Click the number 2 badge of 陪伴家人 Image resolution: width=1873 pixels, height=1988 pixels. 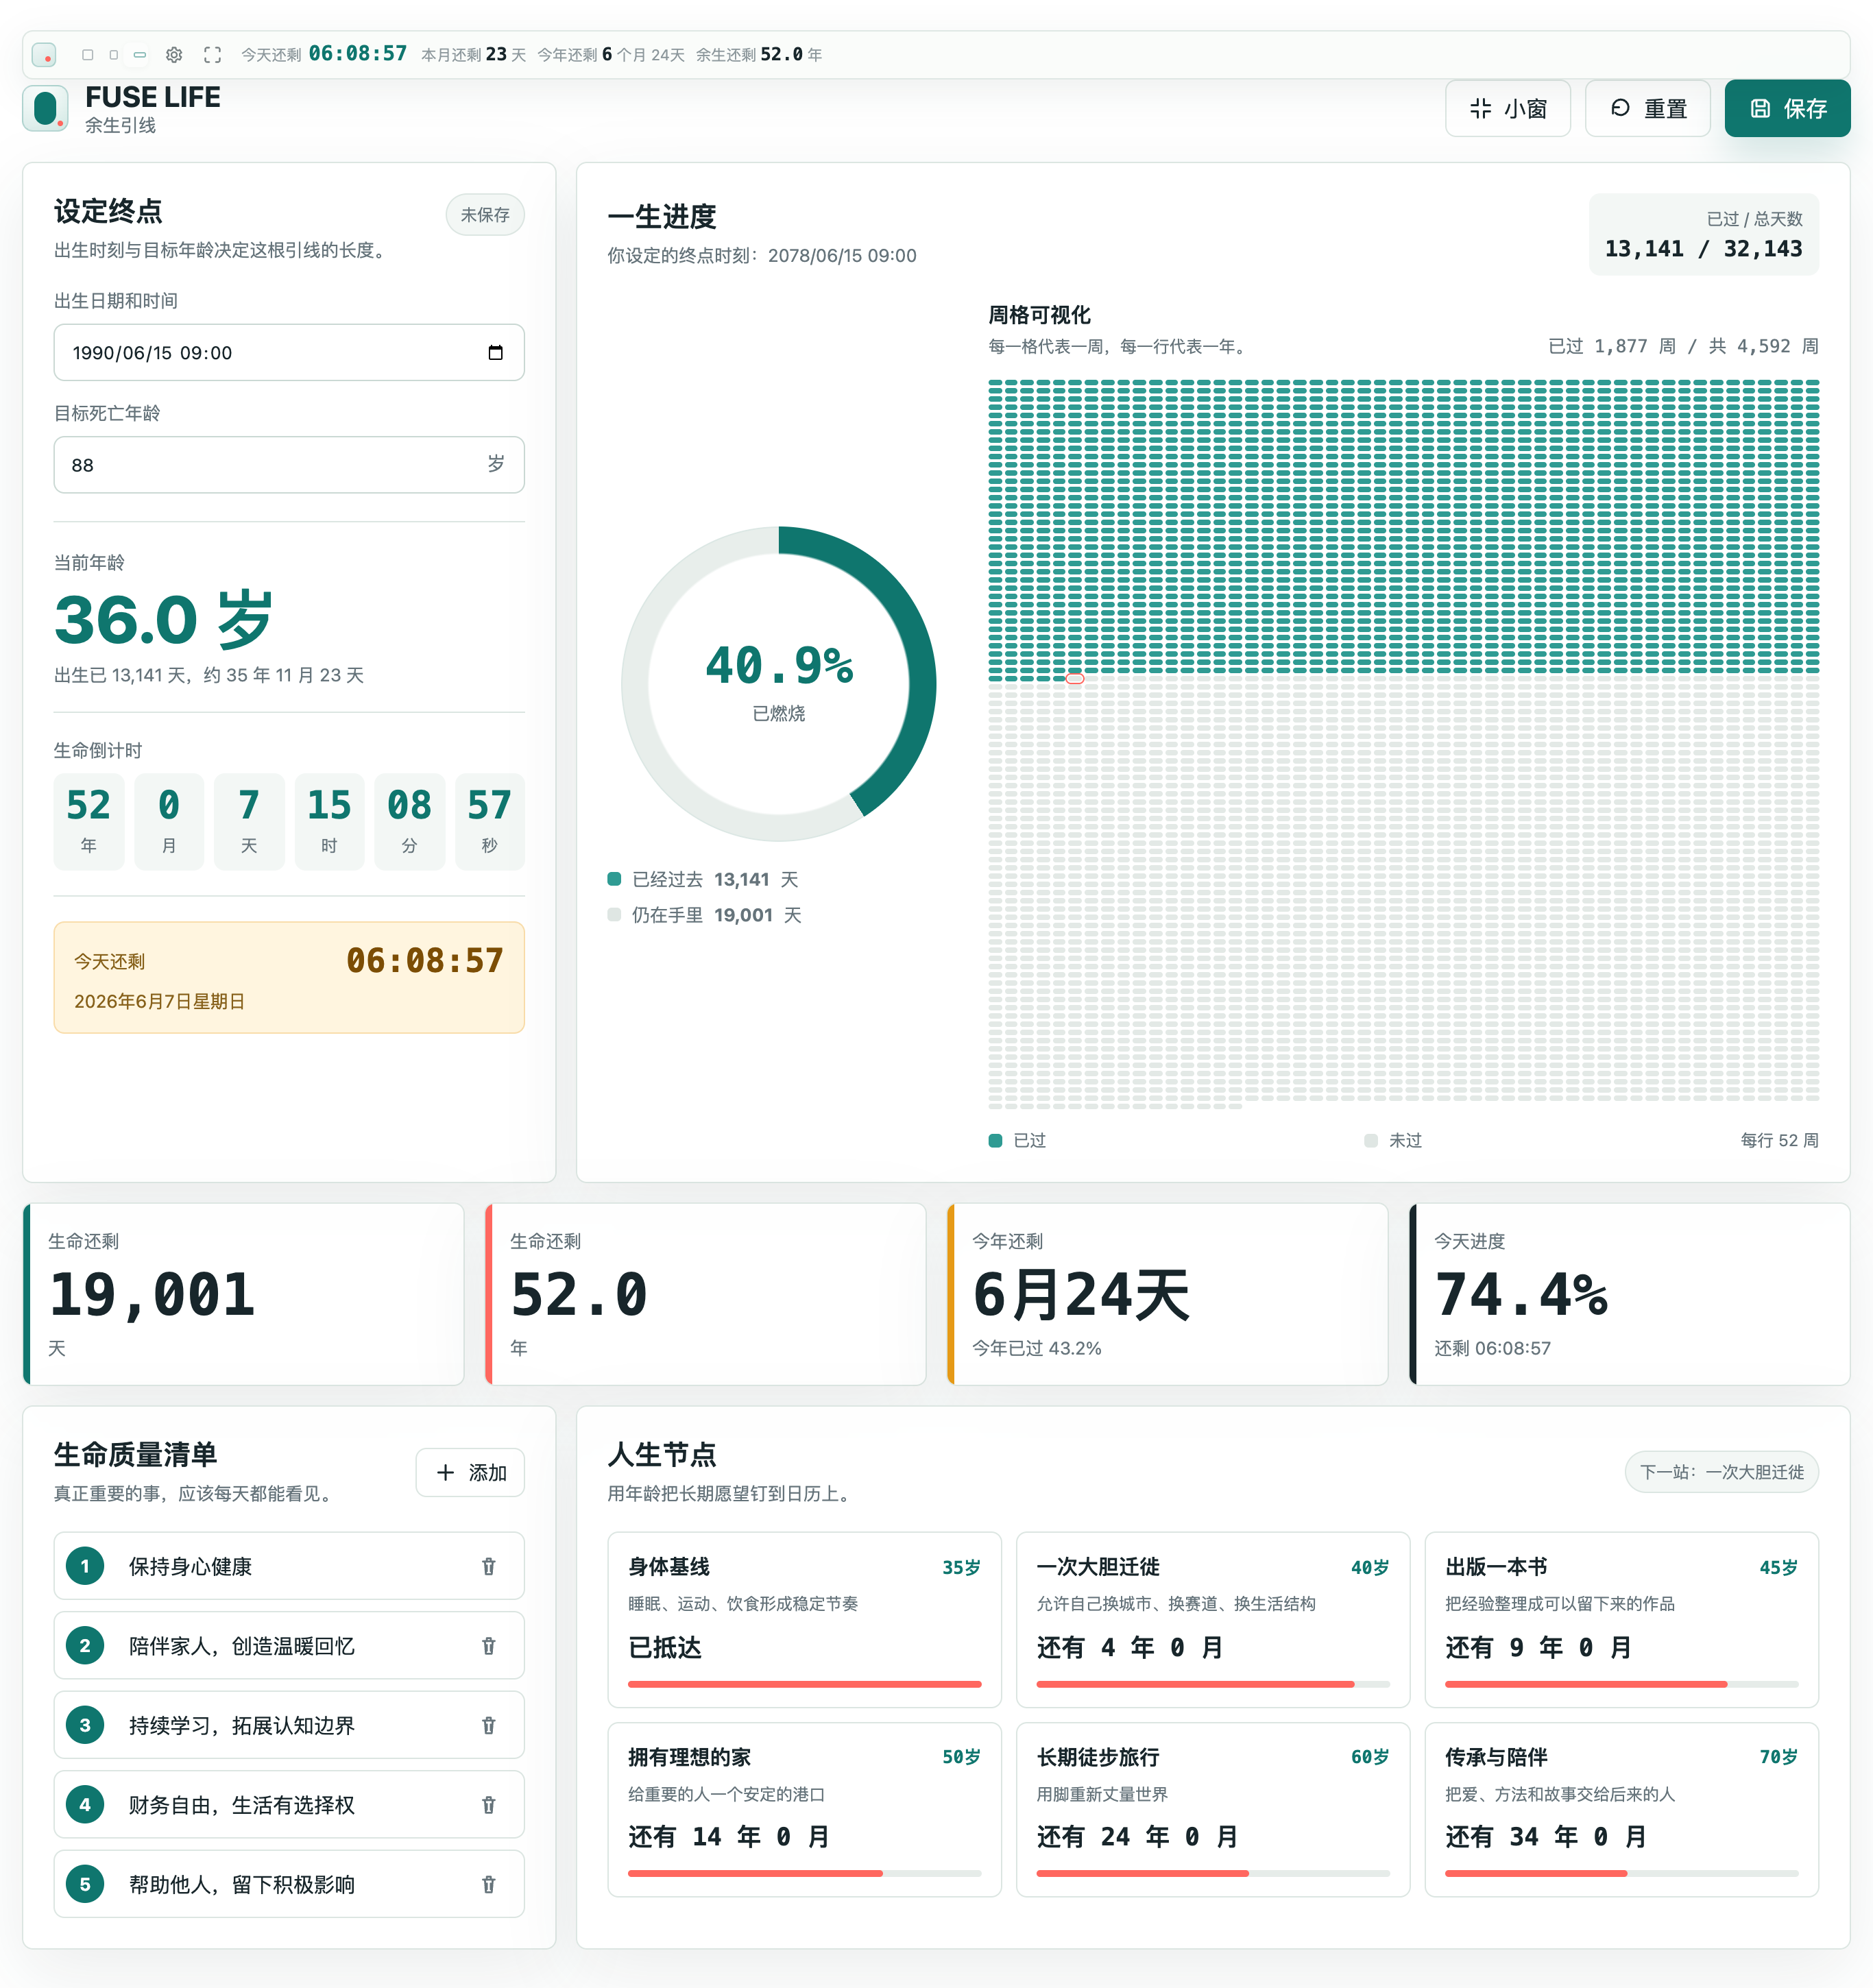click(85, 1645)
